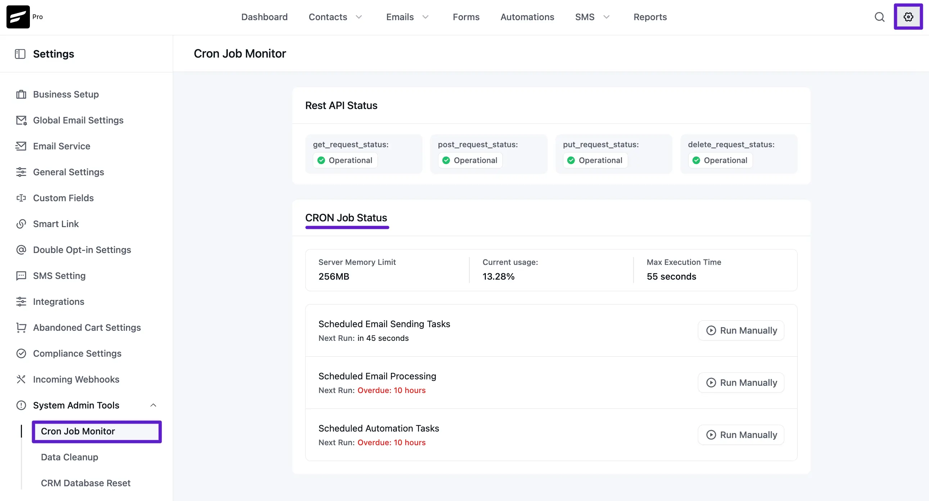Click the 256MB server memory value

pyautogui.click(x=334, y=277)
